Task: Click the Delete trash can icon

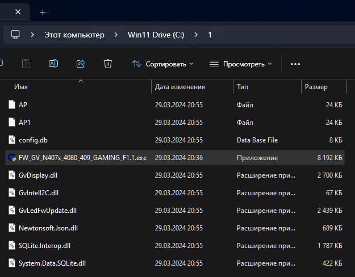Action: click(x=108, y=64)
